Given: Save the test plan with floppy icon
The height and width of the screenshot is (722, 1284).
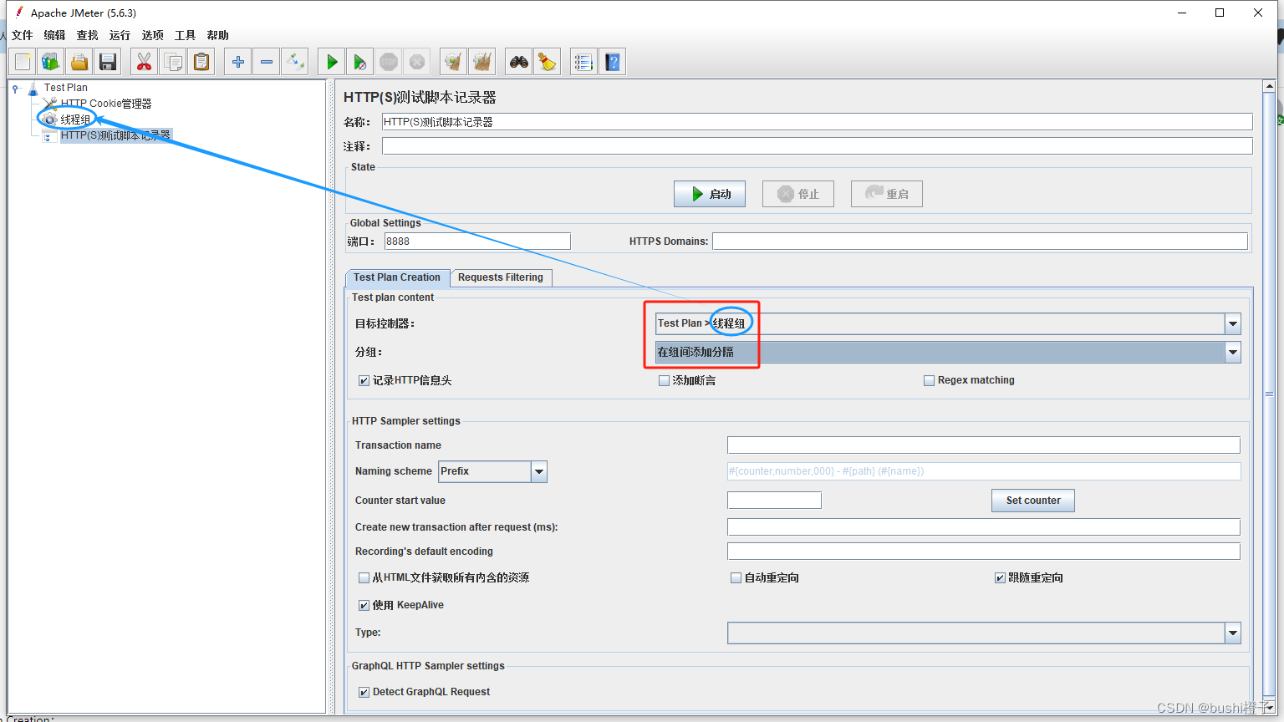Looking at the screenshot, I should coord(108,62).
